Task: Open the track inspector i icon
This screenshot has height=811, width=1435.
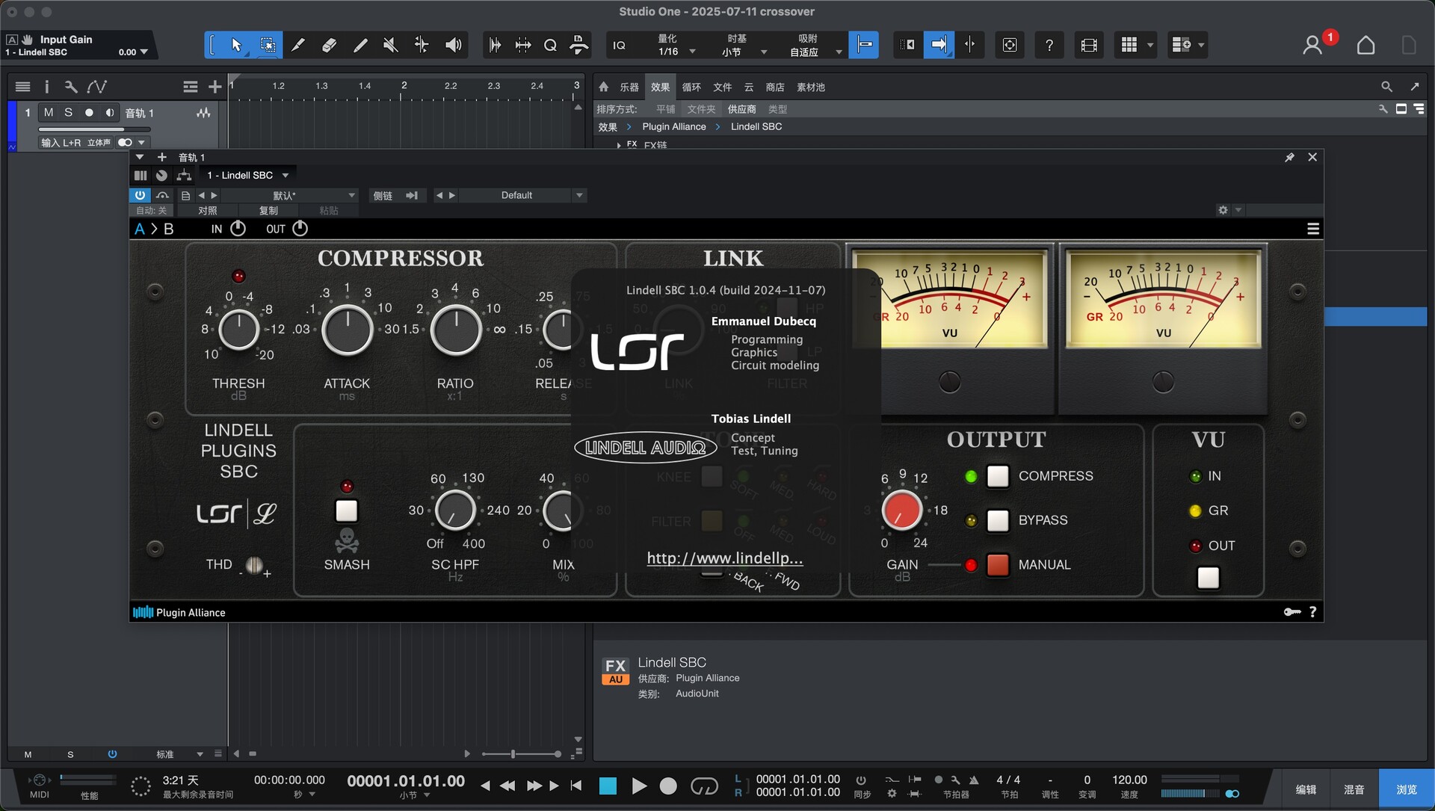Action: click(46, 87)
